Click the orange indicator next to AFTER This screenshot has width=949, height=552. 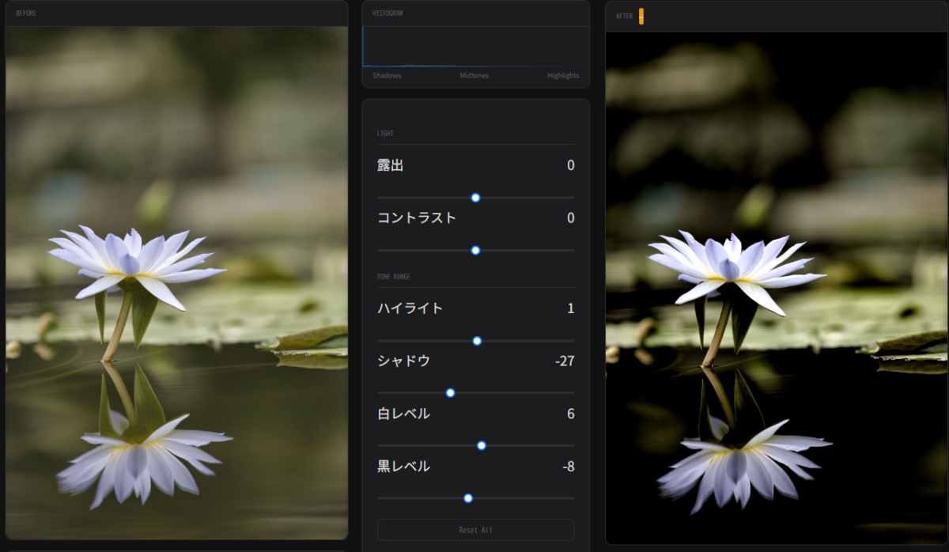(x=641, y=16)
